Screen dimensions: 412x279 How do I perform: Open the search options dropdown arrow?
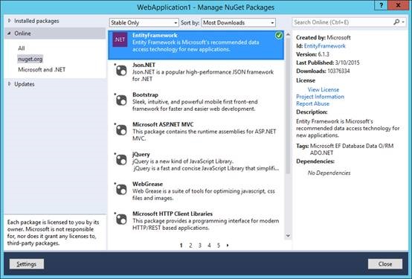[x=403, y=22]
